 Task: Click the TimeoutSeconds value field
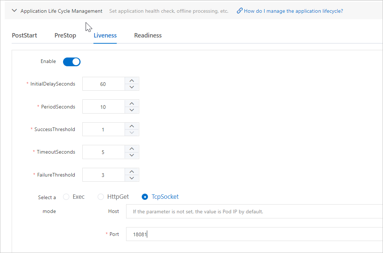(103, 152)
